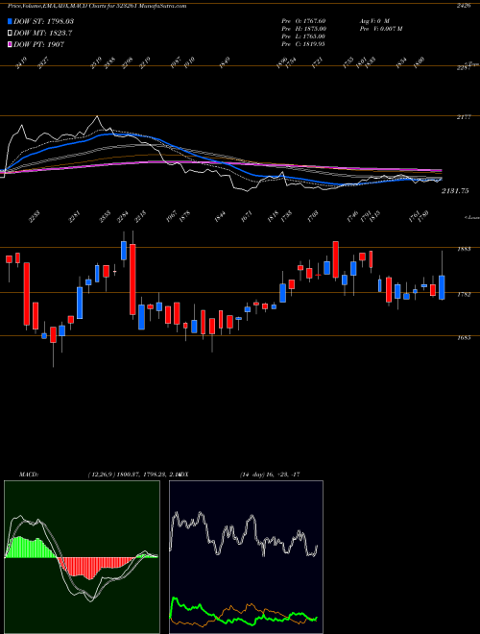Click the 'Pre C: 1819.95' close value
This screenshot has height=634, width=480.
pyautogui.click(x=303, y=44)
